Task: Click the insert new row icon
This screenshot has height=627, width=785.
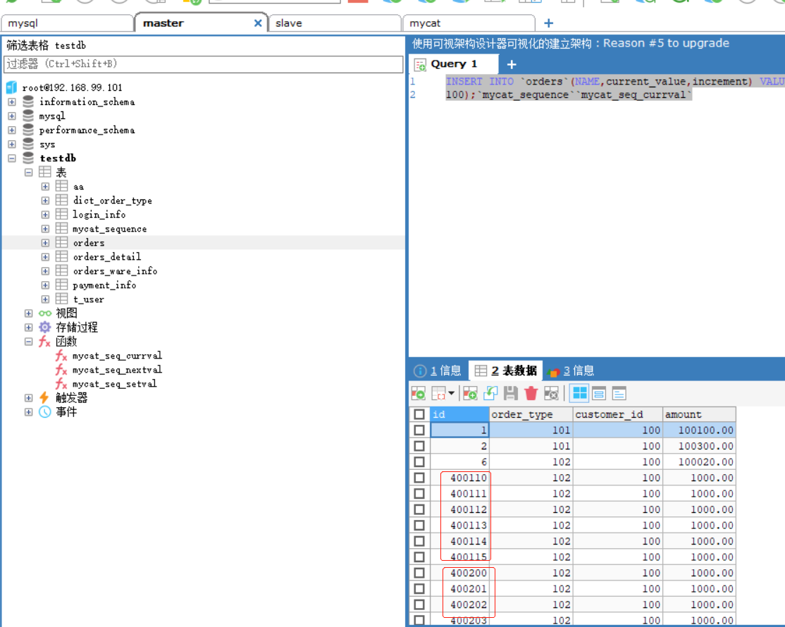Action: 470,394
